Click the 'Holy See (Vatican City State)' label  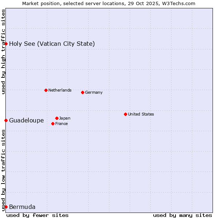tap(52, 44)
